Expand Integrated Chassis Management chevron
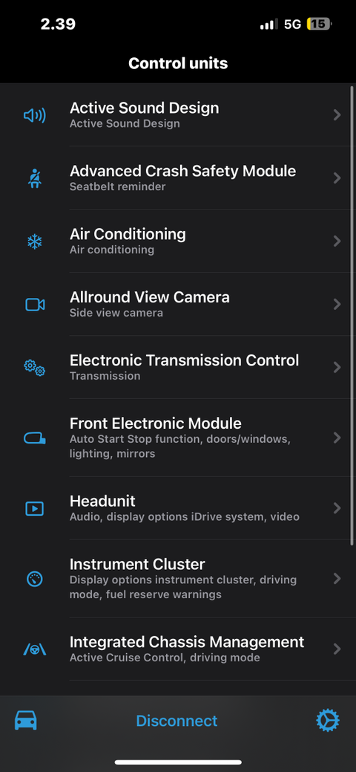The image size is (356, 772). (337, 649)
